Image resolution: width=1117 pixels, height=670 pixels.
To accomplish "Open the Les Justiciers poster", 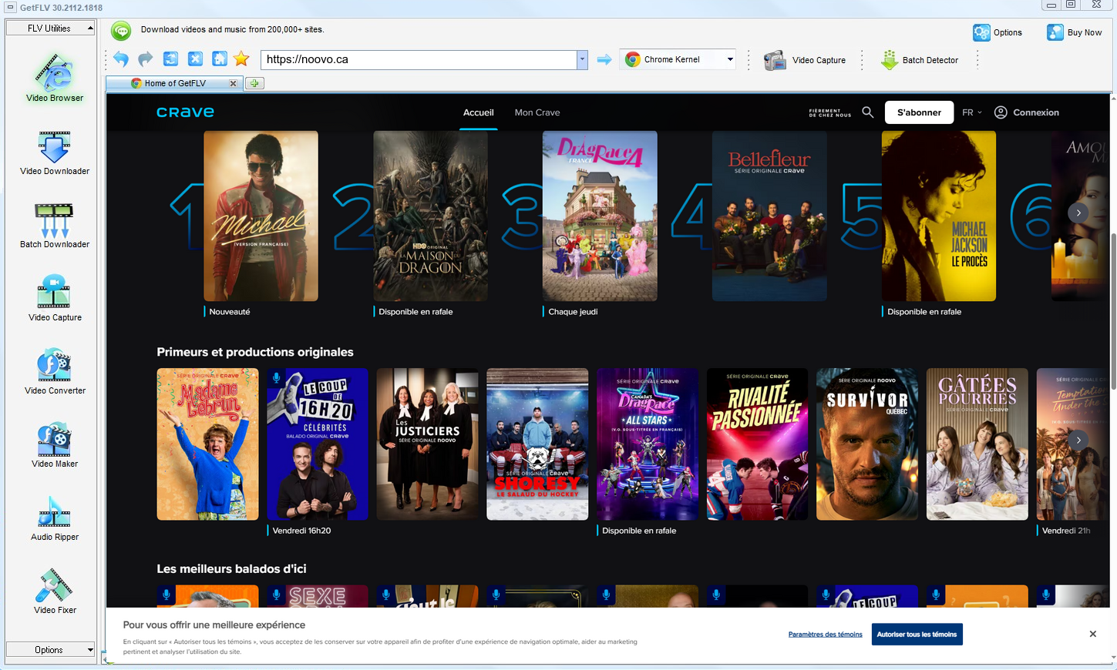I will 427,444.
